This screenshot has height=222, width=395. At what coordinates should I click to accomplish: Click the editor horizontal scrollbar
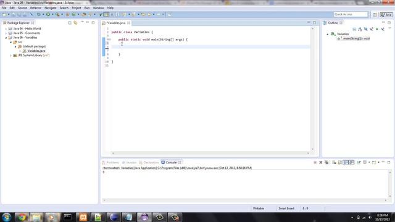point(210,153)
